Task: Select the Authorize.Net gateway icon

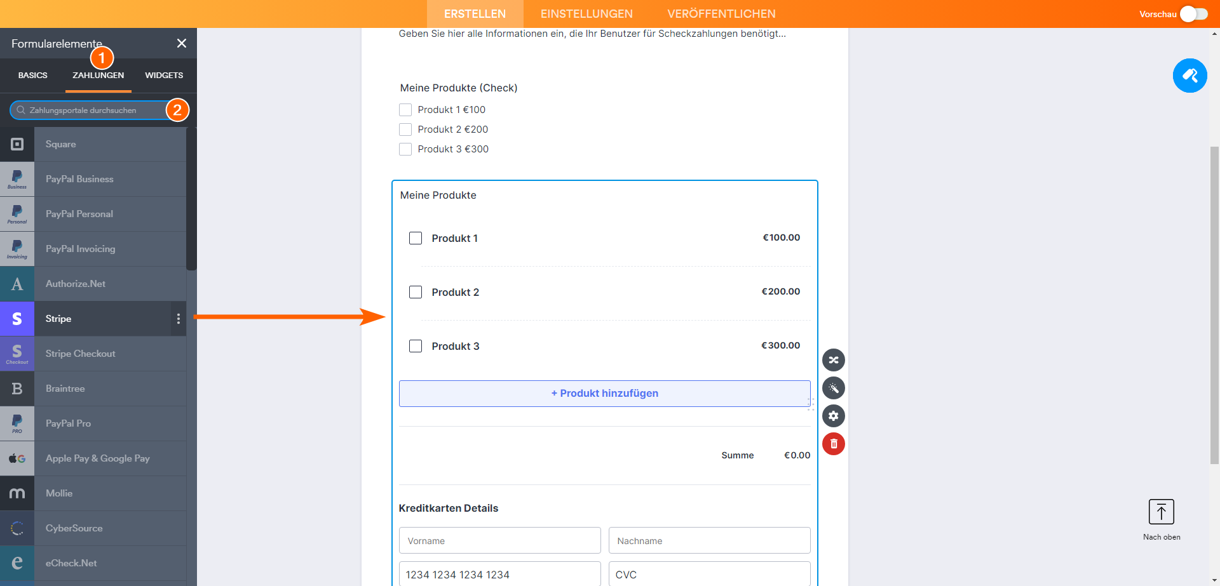Action: (x=17, y=284)
